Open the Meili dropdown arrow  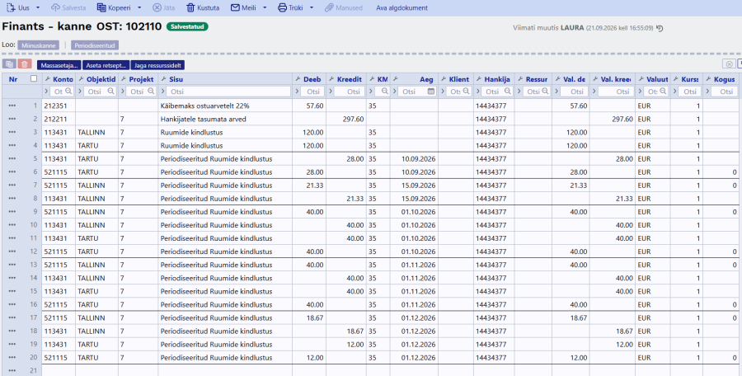[x=265, y=8]
